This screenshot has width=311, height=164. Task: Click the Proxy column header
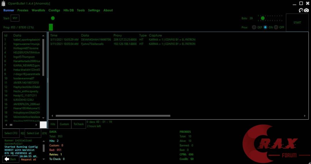pos(117,35)
